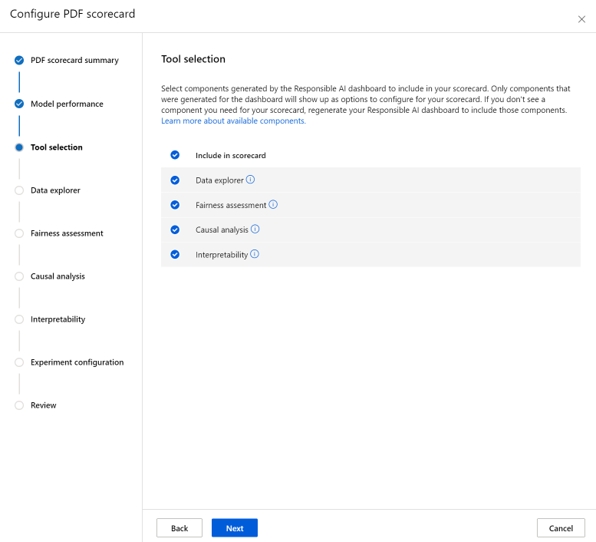Cancel the scorecard configuration
This screenshot has height=542, width=596.
click(x=561, y=528)
